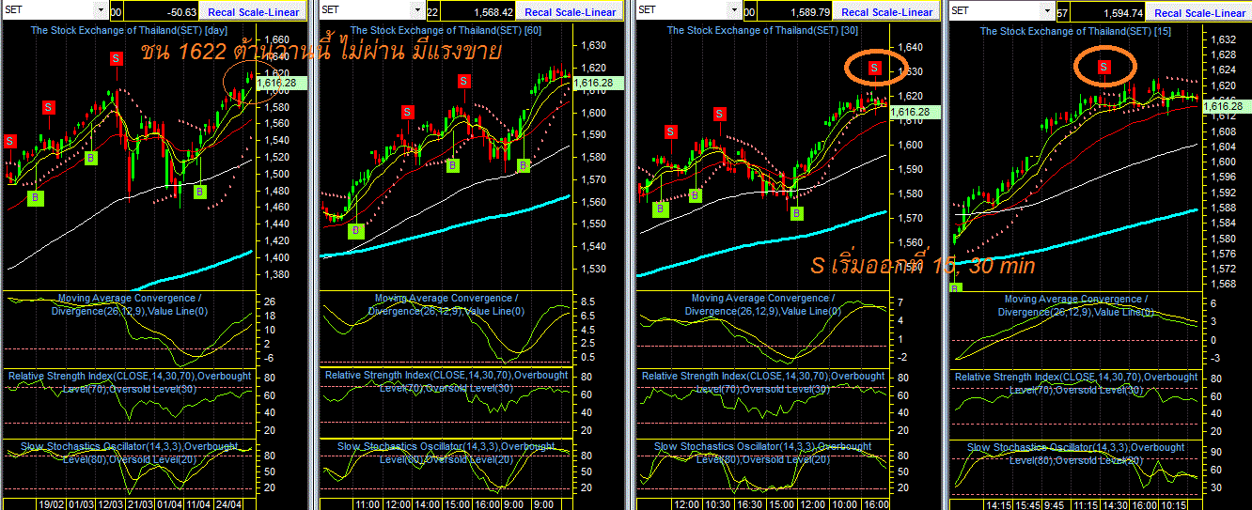Image resolution: width=1252 pixels, height=510 pixels.
Task: Click the Slow Stochastics Oscillator label in the 30-minute chart
Action: pos(761,453)
